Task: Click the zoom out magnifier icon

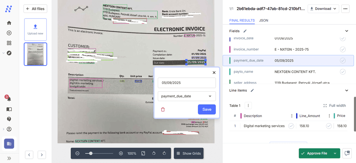Action: [77, 154]
